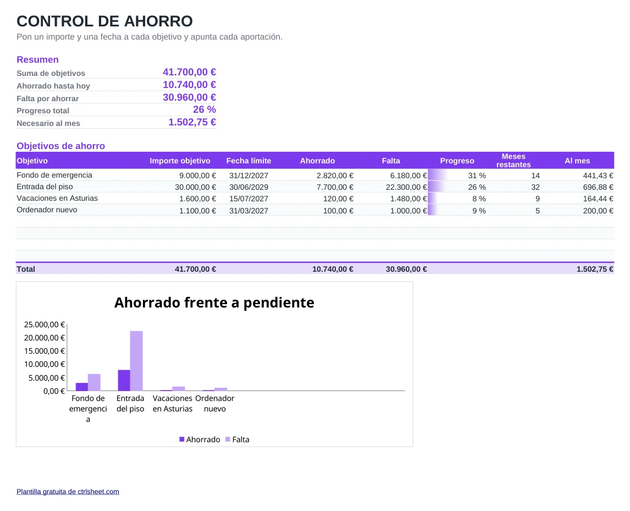The image size is (630, 511).
Task: Select the Progreso column header
Action: coord(457,161)
